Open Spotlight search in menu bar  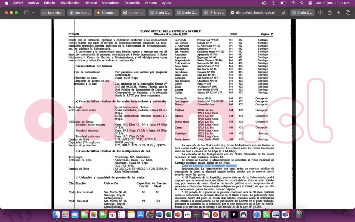coord(302,3)
